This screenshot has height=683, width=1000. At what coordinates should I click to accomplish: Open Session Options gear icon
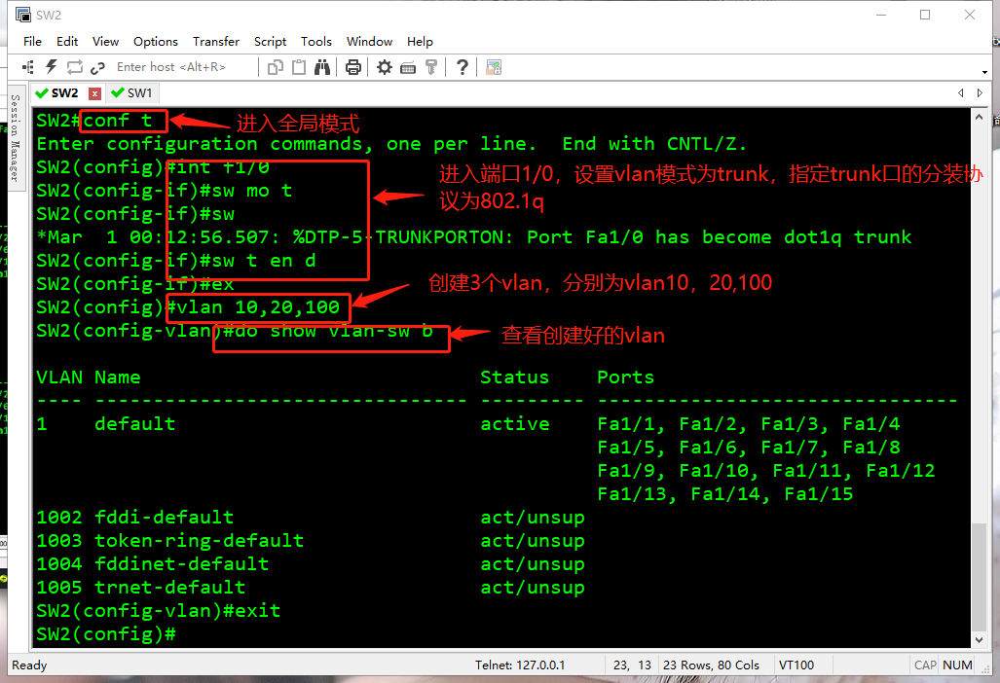(x=385, y=67)
